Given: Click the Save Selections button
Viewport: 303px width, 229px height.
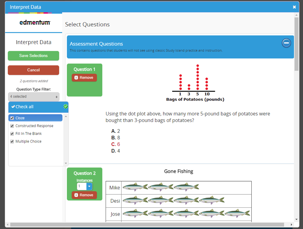Looking at the screenshot, I should click(x=34, y=56).
